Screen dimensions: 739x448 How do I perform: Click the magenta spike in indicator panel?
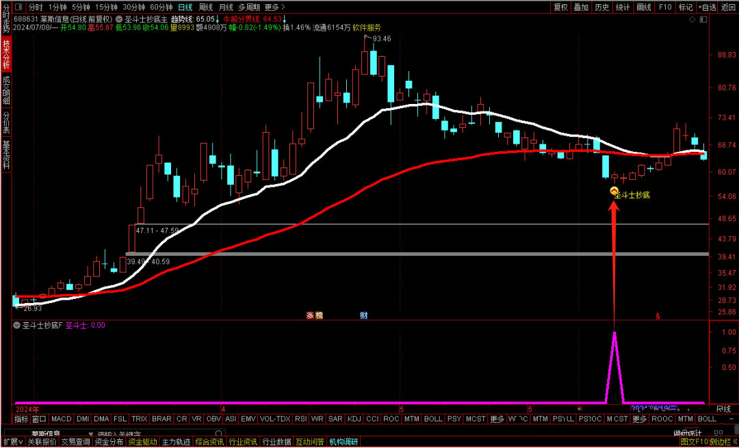tap(614, 342)
